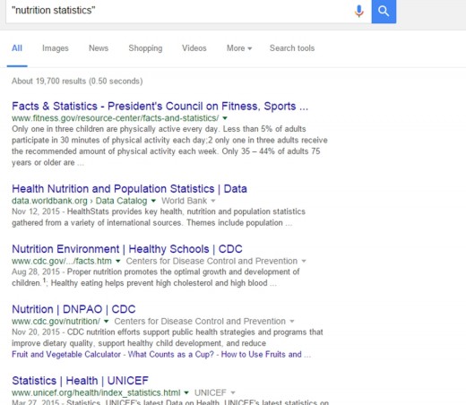
Task: Open the Shopping tab
Action: (145, 48)
